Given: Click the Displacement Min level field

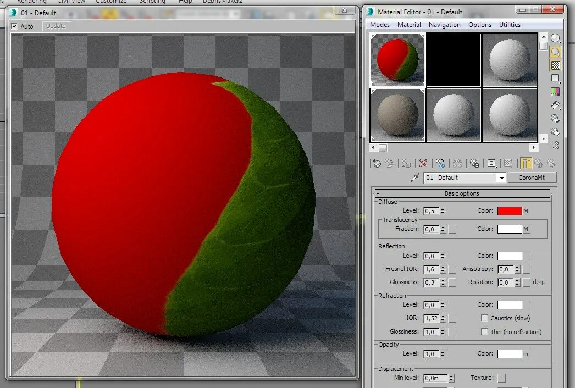Looking at the screenshot, I should pos(435,378).
